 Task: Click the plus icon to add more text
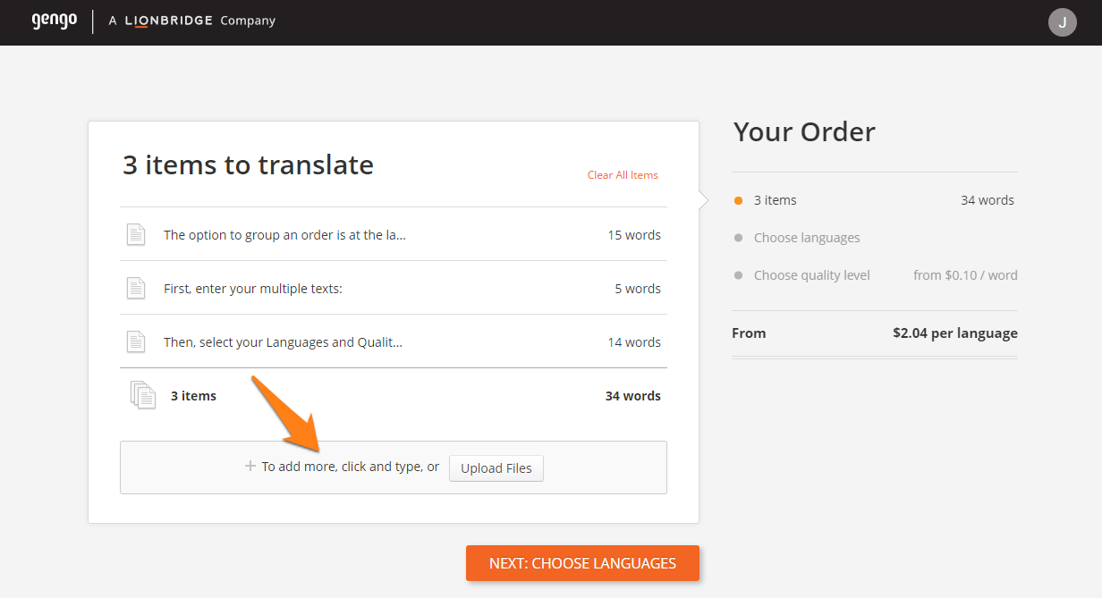[x=250, y=466]
